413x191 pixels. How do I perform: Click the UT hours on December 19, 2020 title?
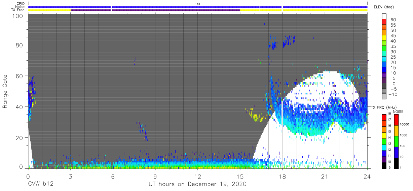198,184
